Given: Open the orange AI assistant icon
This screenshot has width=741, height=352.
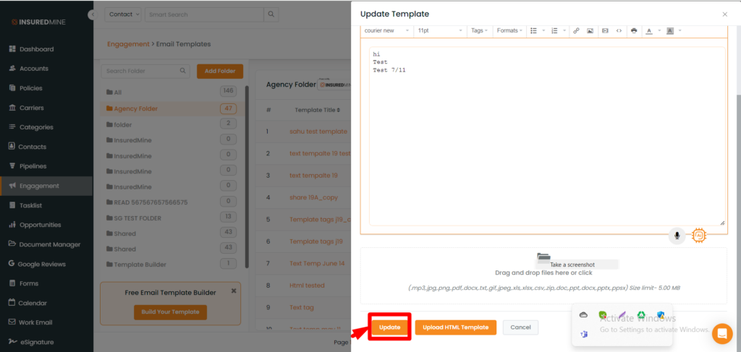Looking at the screenshot, I should (698, 235).
